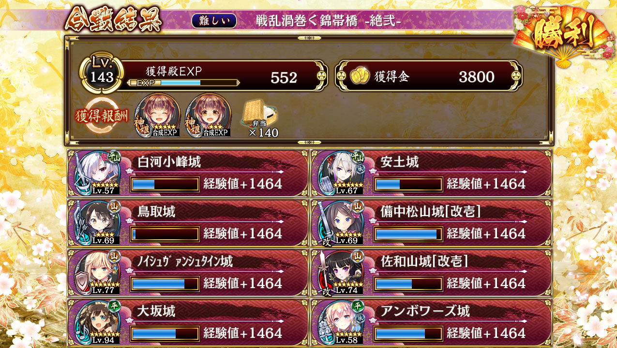Select the 鳥取城 character portrait
617x348 pixels.
[97, 223]
